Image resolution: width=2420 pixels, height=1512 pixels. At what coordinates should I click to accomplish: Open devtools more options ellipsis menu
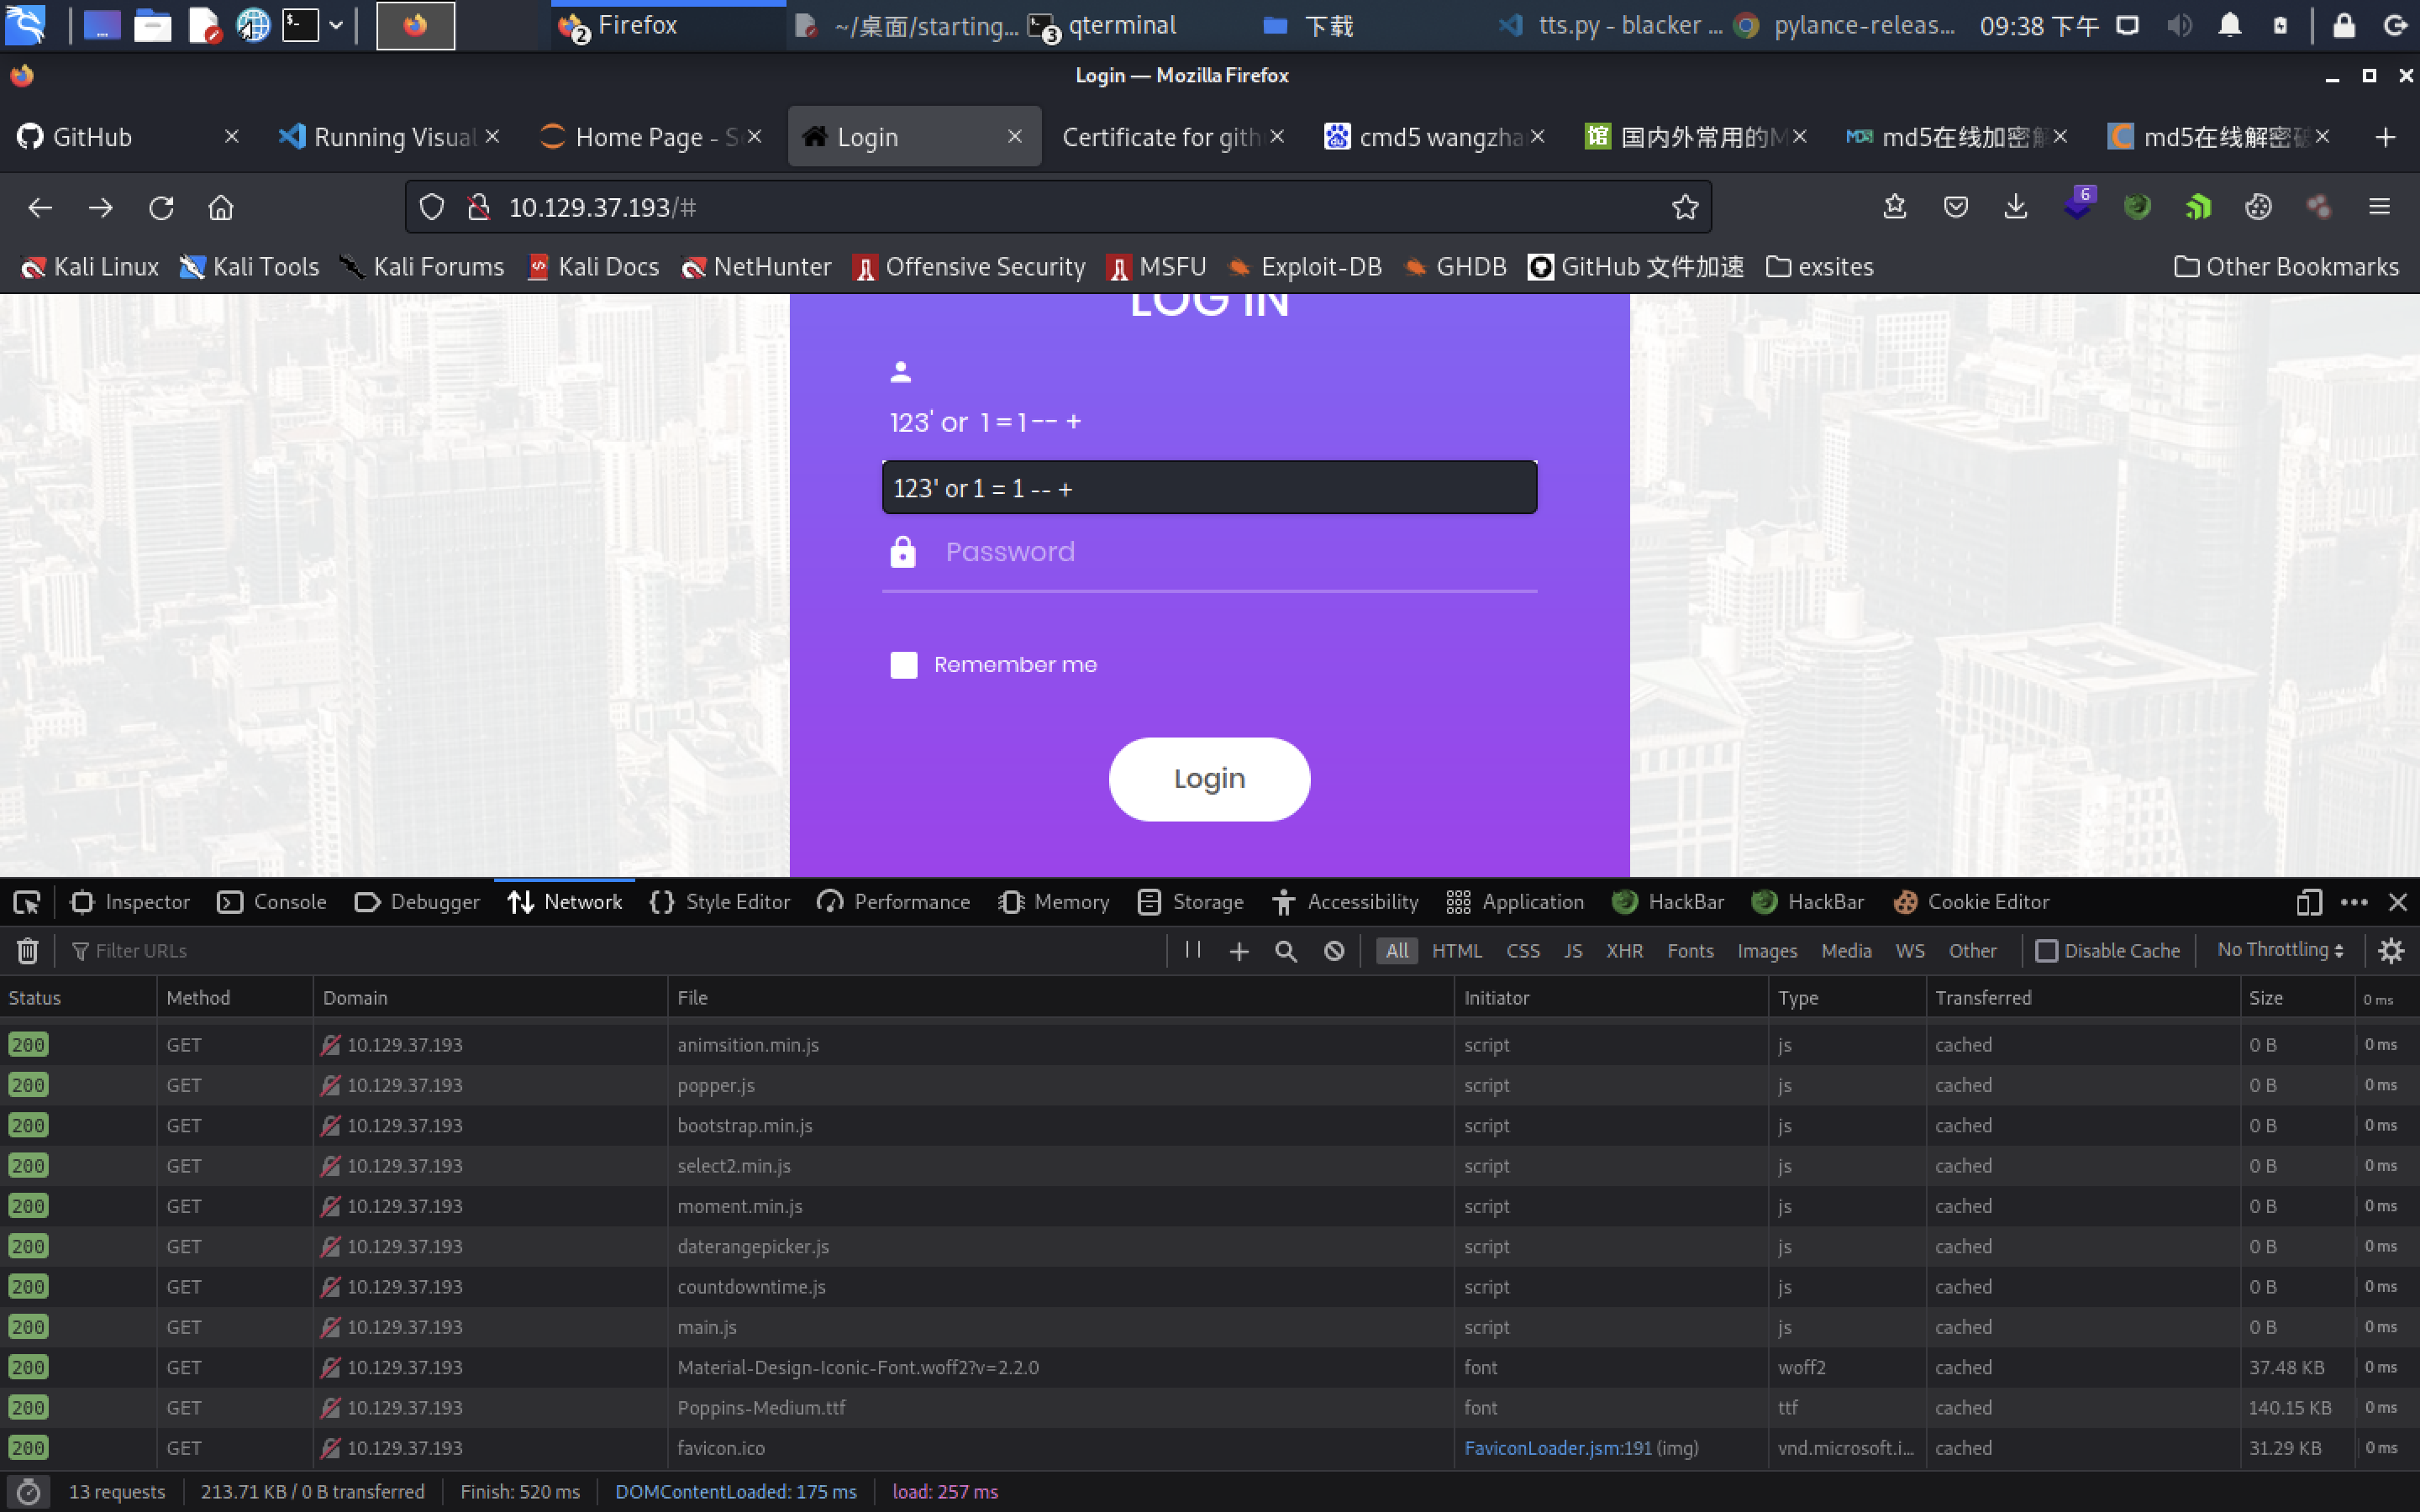tap(2354, 902)
